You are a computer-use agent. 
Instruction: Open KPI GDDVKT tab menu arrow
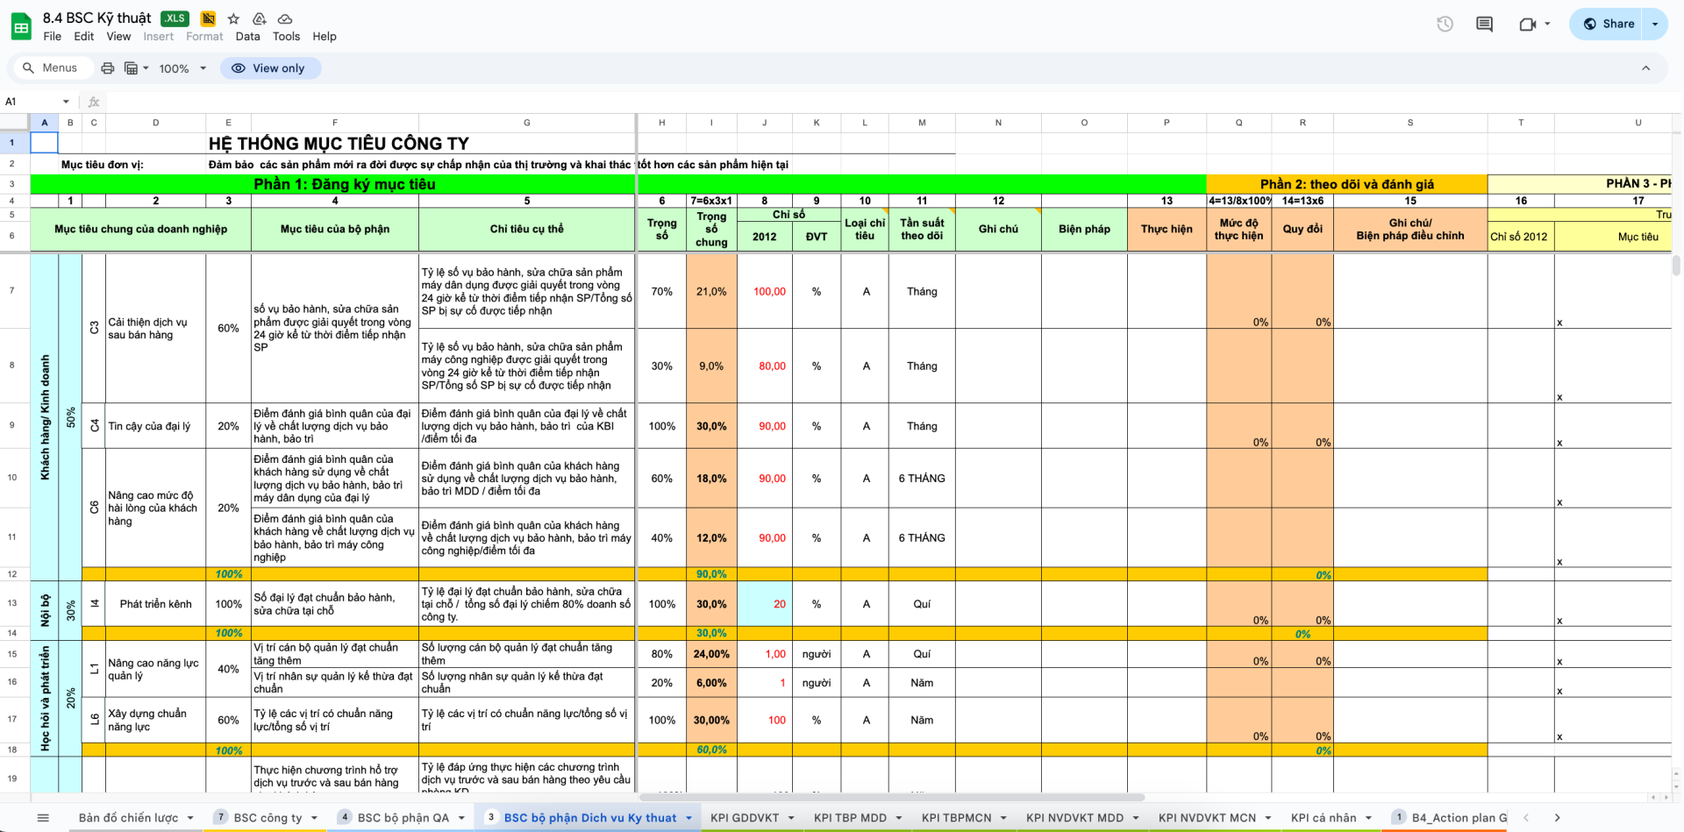tap(791, 818)
